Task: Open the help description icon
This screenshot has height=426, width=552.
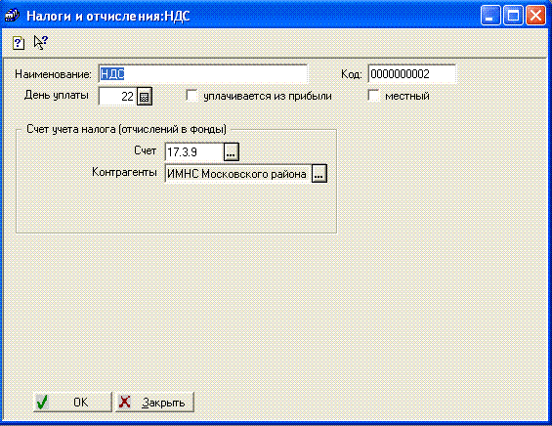Action: (x=19, y=43)
